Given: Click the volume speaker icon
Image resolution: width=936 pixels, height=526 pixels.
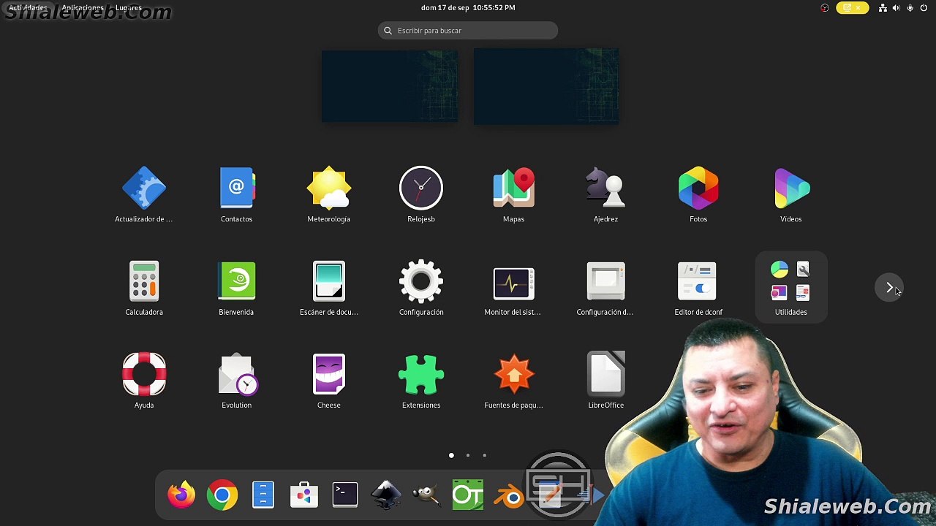Looking at the screenshot, I should (x=897, y=8).
